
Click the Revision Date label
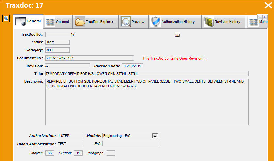pos(107,66)
